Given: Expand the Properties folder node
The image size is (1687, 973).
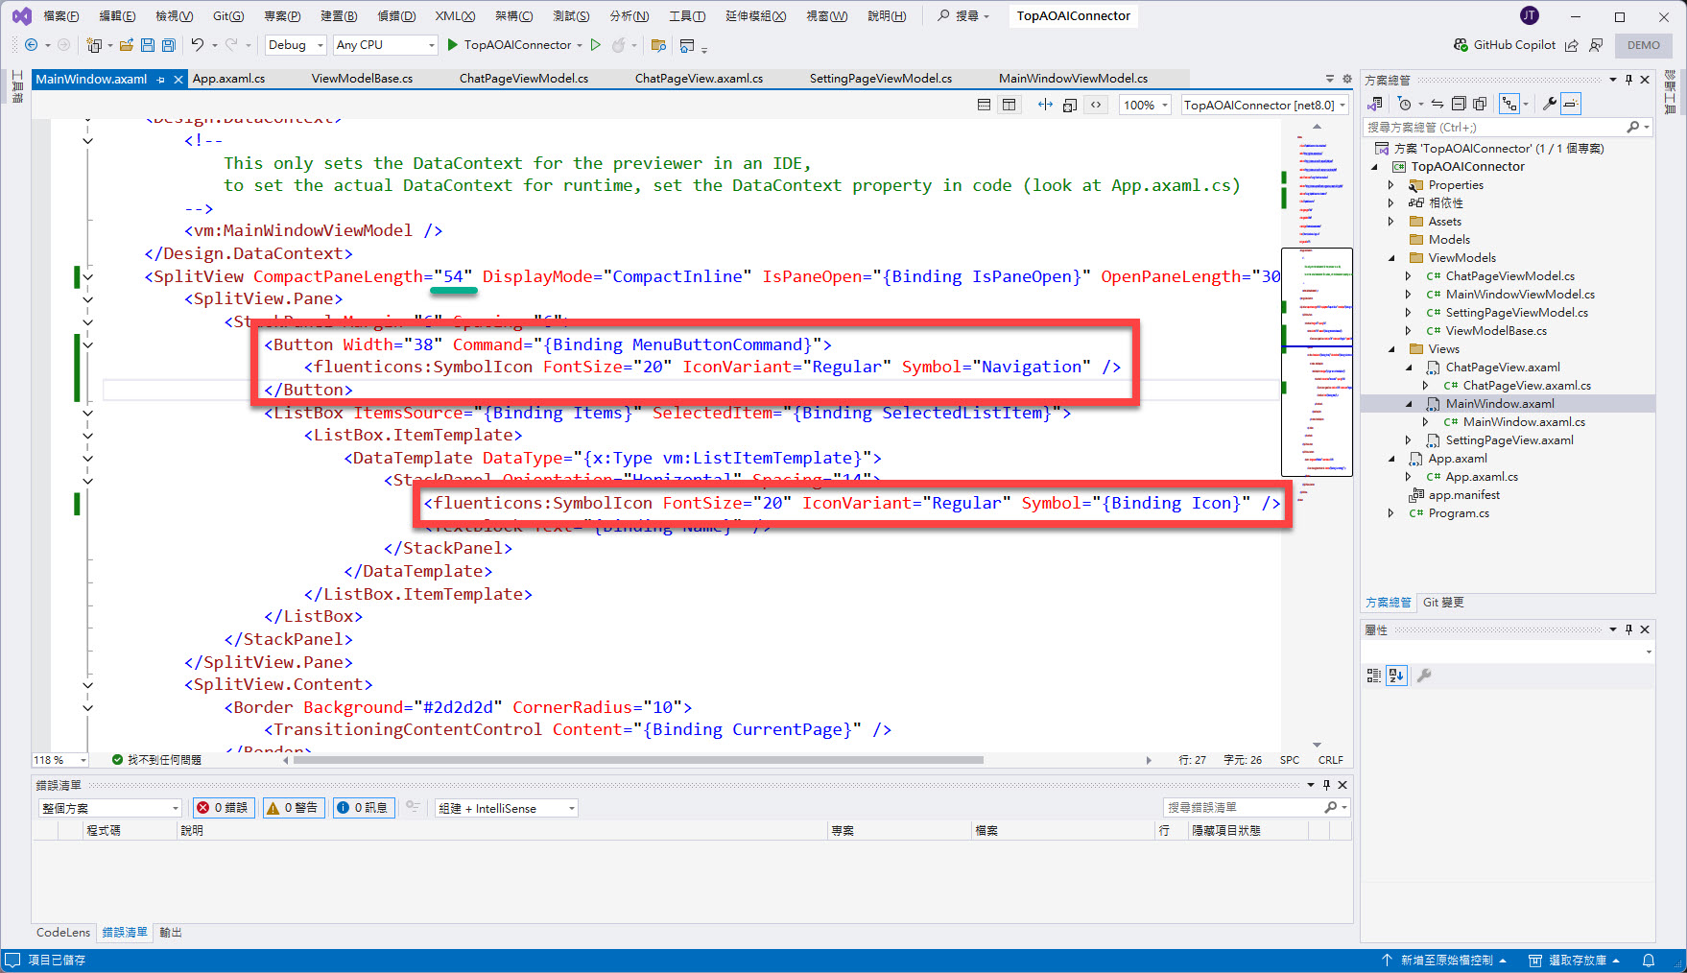Looking at the screenshot, I should pos(1390,185).
